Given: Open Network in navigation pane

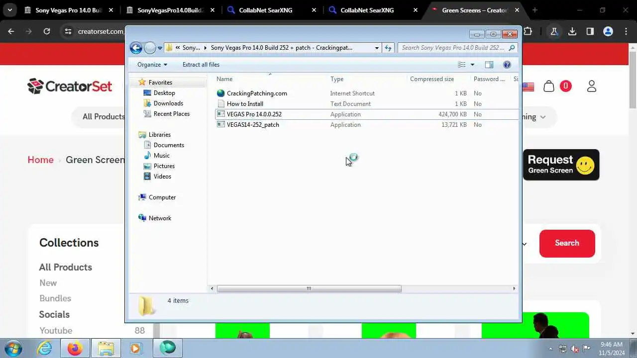Looking at the screenshot, I should coord(160,218).
